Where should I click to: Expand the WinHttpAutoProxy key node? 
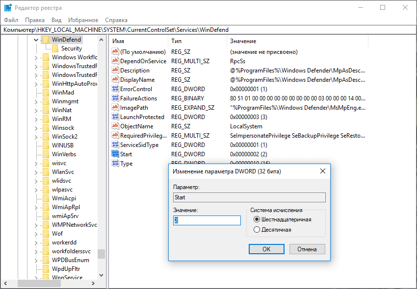tap(36, 84)
